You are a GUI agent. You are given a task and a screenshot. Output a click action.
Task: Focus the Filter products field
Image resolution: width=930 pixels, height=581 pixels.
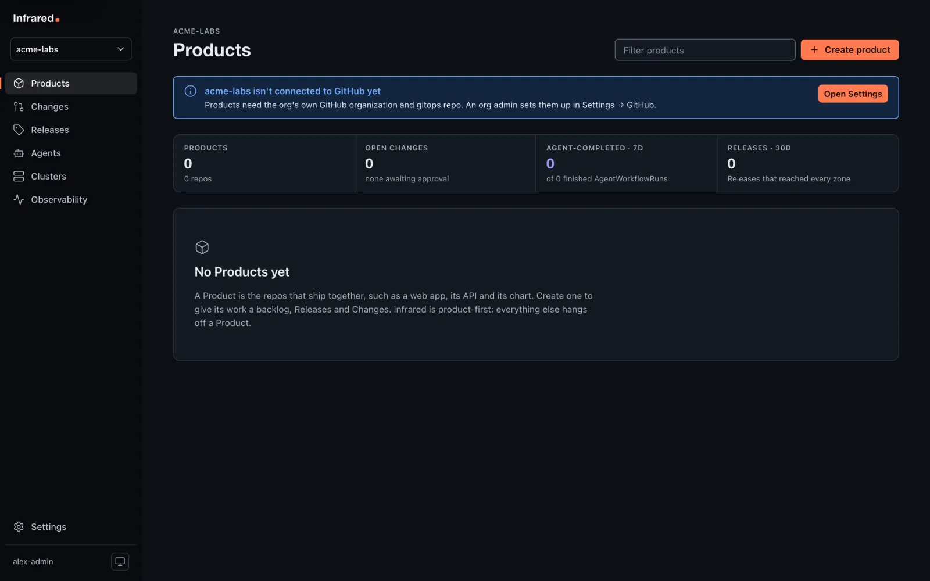705,50
